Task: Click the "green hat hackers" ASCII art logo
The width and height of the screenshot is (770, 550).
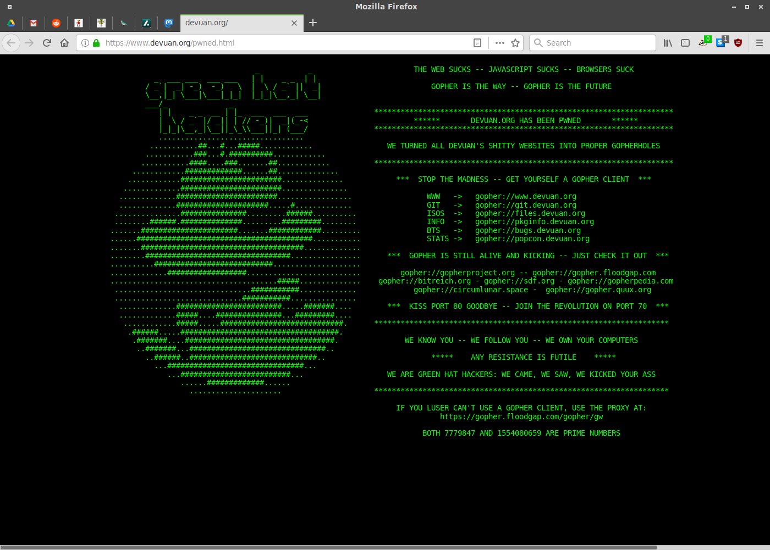Action: tap(233, 103)
